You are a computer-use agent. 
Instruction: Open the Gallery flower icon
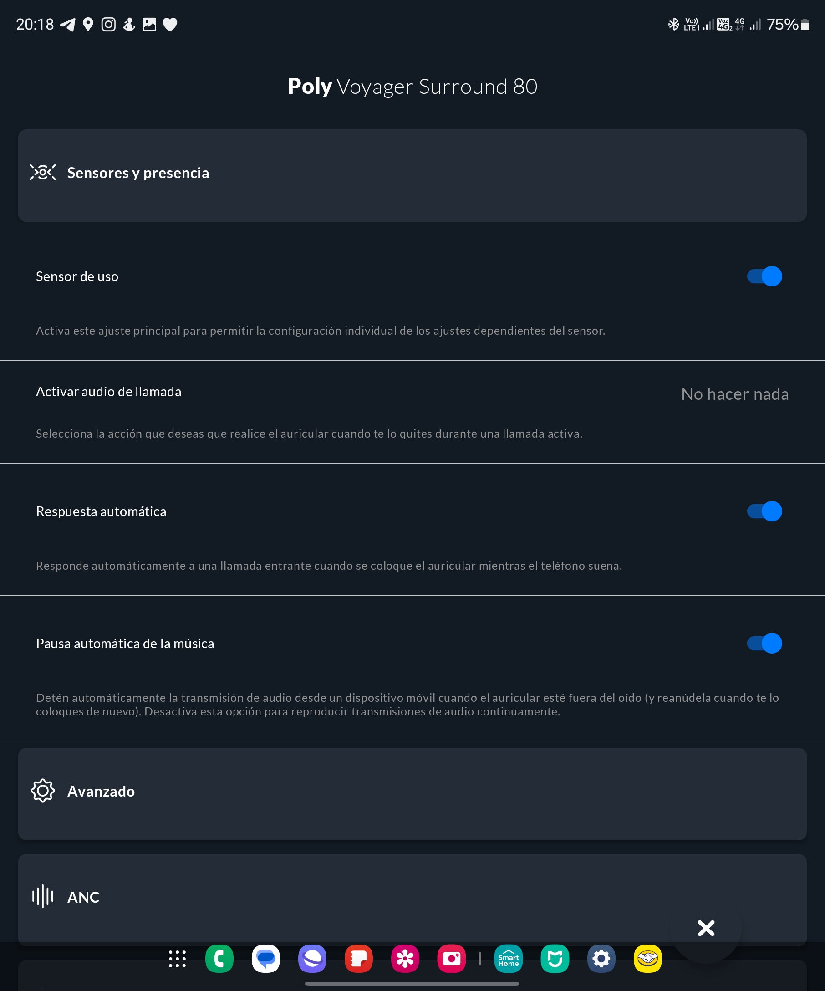(x=405, y=959)
